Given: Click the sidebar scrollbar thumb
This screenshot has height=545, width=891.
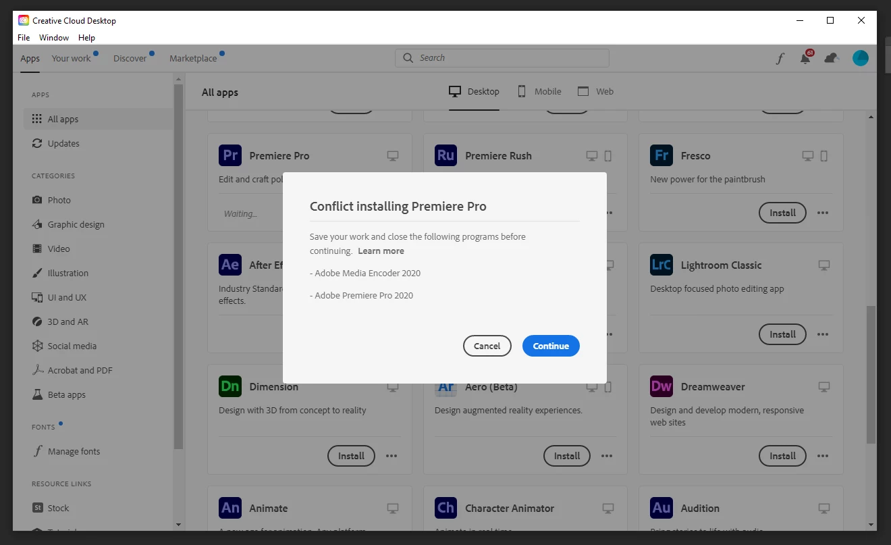Looking at the screenshot, I should [x=178, y=267].
